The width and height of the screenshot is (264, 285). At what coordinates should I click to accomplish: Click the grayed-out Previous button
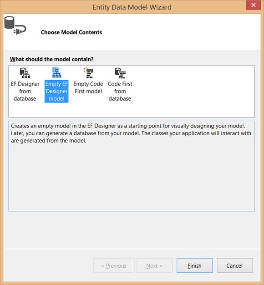tap(114, 265)
